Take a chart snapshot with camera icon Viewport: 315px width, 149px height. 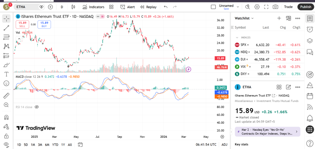(275, 7)
